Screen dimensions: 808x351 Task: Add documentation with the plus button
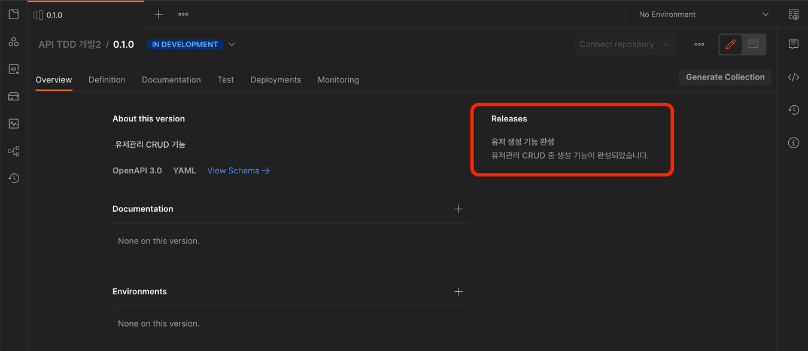(x=458, y=209)
